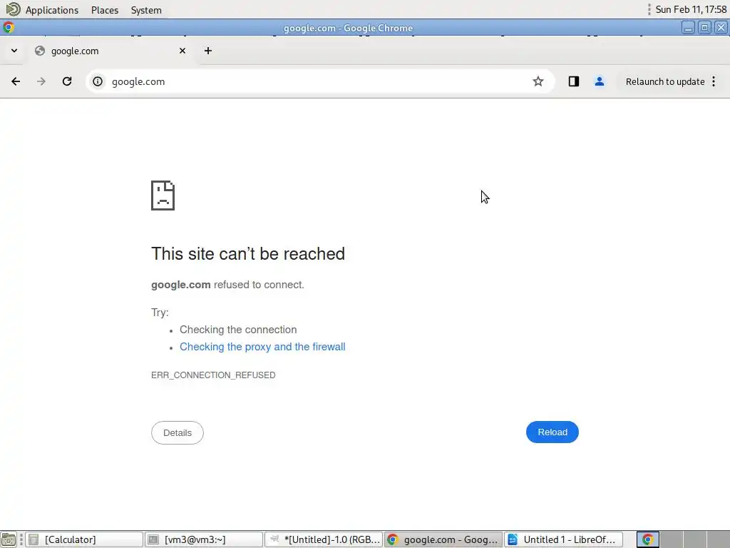Image resolution: width=730 pixels, height=548 pixels.
Task: Click the Checking the connection text
Action: click(x=238, y=330)
